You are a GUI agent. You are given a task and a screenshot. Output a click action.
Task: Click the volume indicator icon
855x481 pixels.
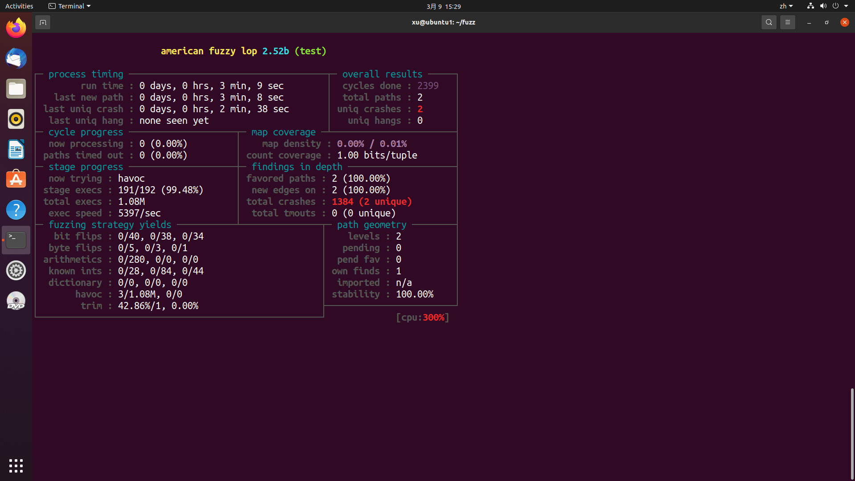(823, 6)
